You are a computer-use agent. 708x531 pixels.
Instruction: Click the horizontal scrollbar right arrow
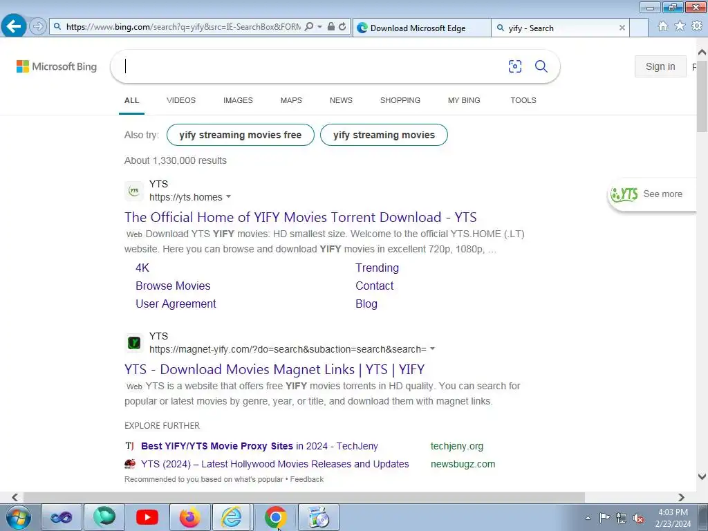click(x=681, y=497)
